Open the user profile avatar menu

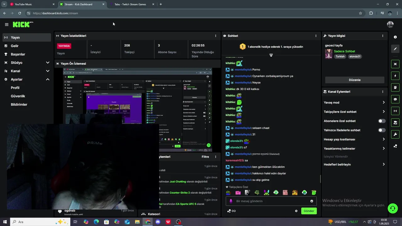(390, 24)
